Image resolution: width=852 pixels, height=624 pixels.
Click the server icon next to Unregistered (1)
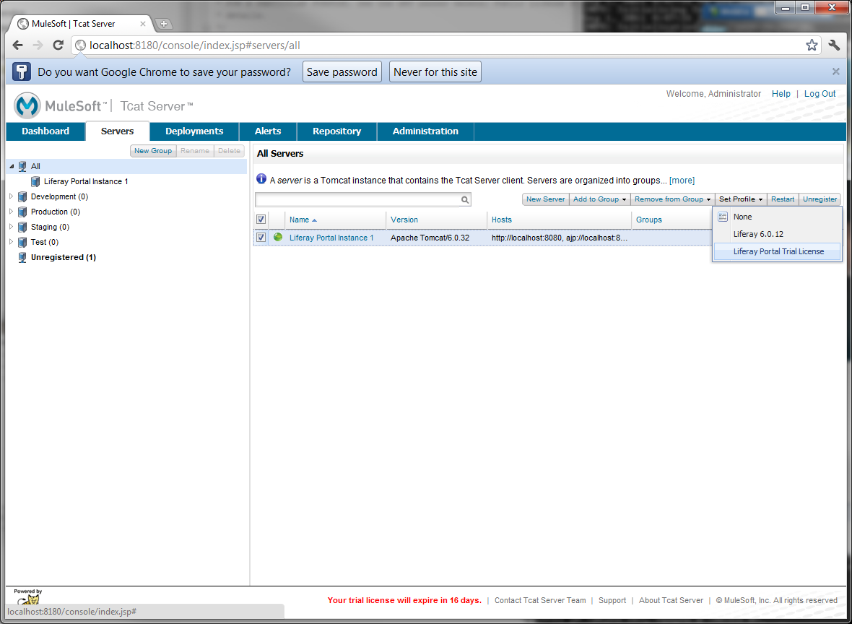pos(22,257)
